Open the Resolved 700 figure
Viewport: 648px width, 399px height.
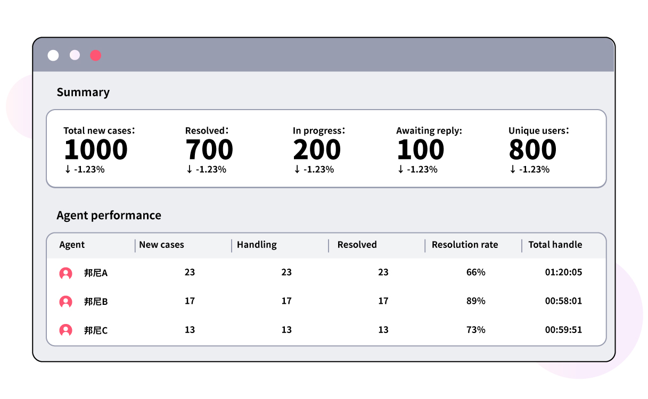click(x=209, y=150)
